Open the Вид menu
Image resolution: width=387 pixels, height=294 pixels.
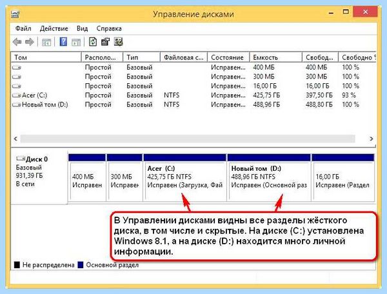pos(82,28)
